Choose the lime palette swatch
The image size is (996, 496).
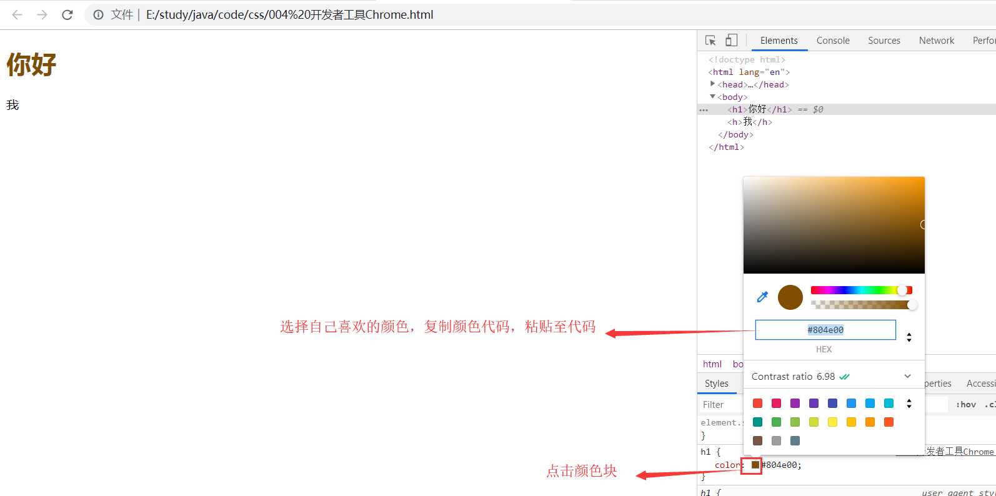[x=814, y=422]
